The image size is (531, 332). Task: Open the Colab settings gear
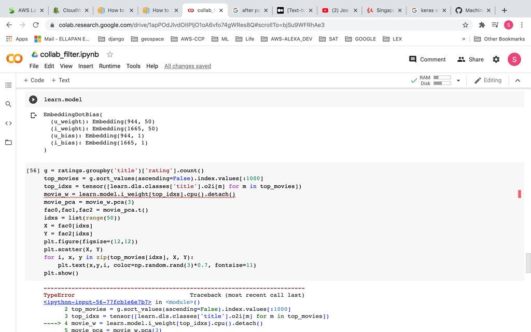pos(496,59)
